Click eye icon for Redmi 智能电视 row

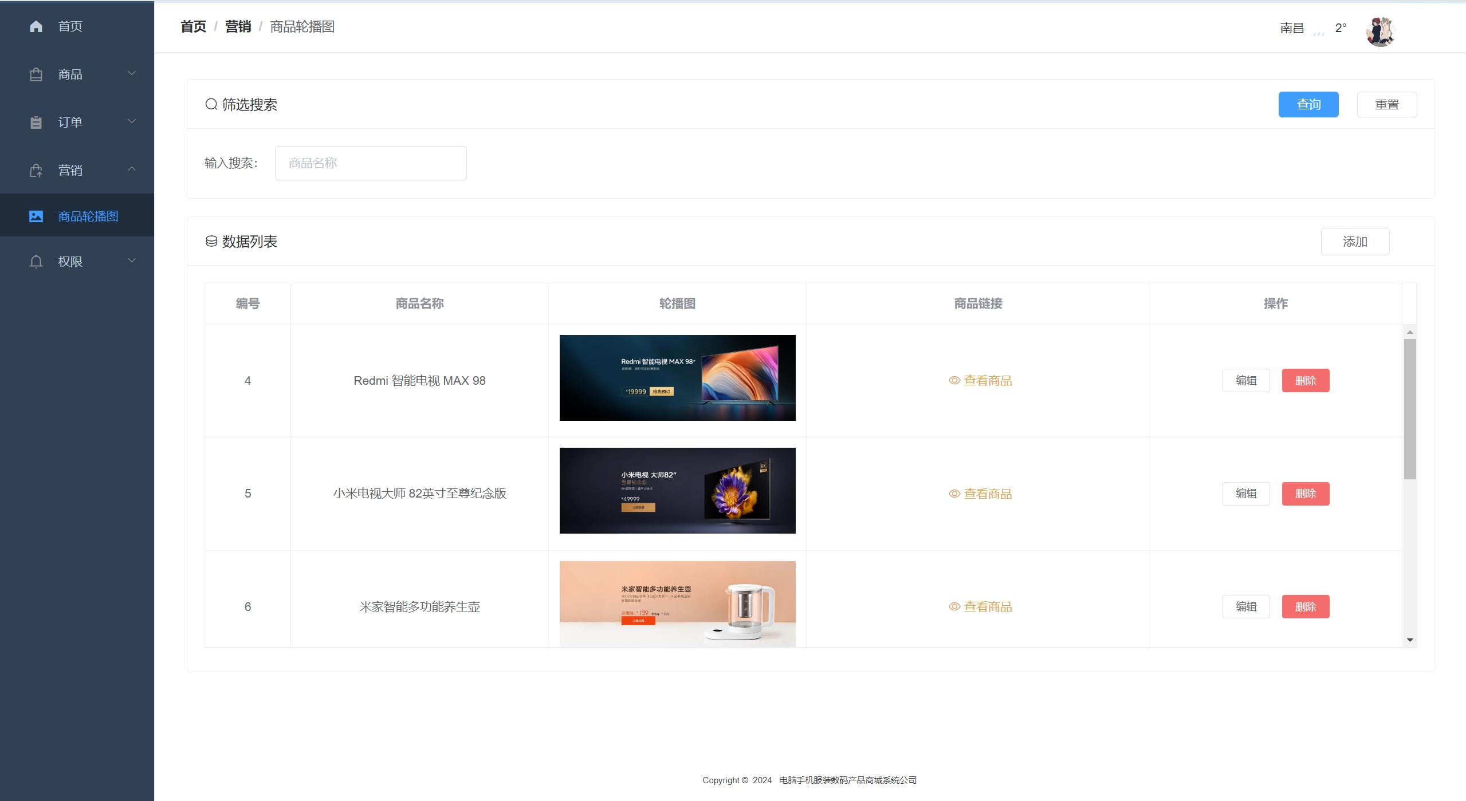pyautogui.click(x=954, y=381)
